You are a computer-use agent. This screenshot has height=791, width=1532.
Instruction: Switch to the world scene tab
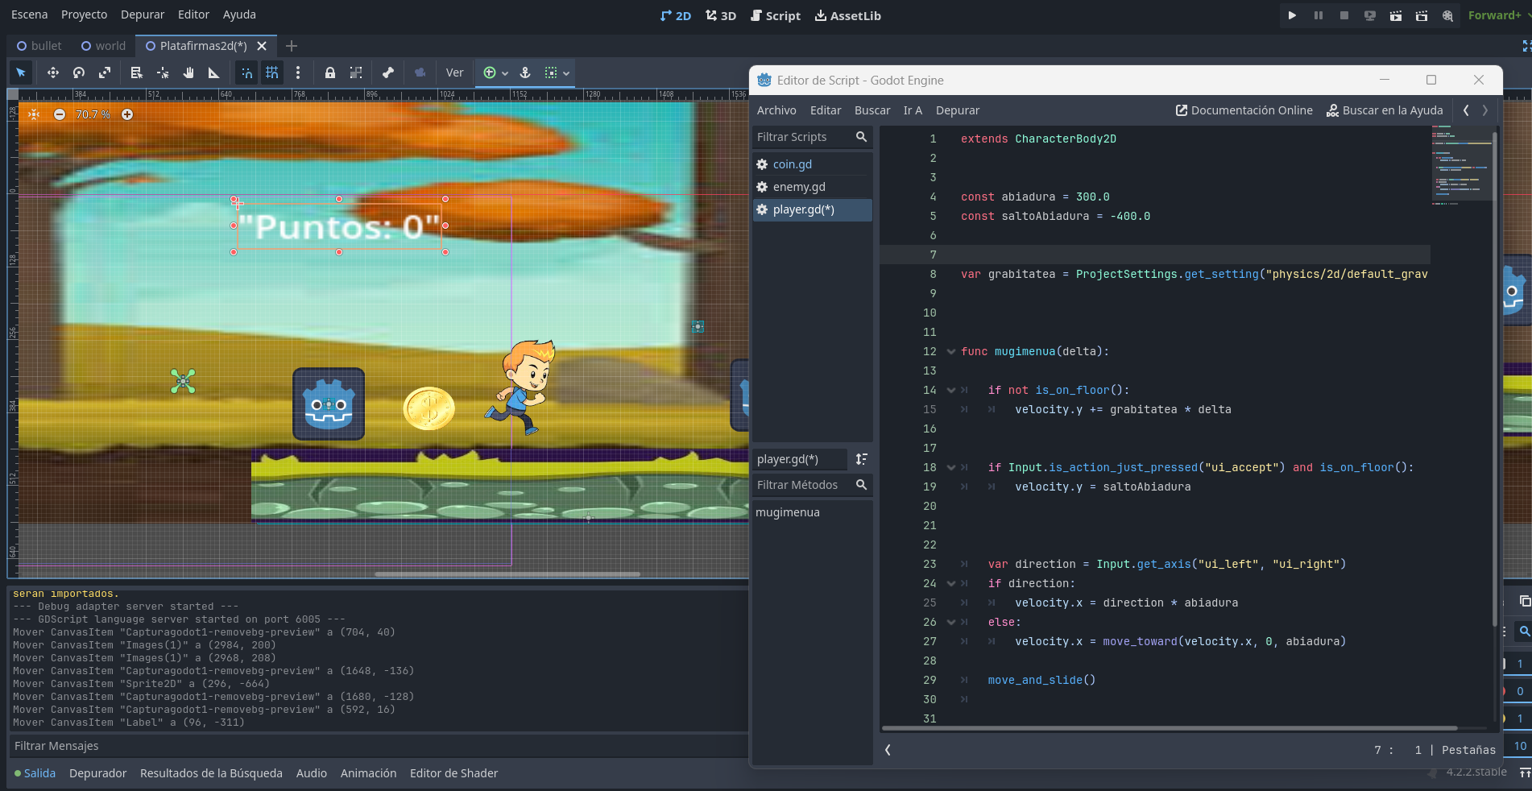point(104,46)
